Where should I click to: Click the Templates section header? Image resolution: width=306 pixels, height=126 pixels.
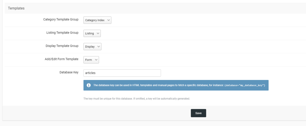[x=16, y=8]
